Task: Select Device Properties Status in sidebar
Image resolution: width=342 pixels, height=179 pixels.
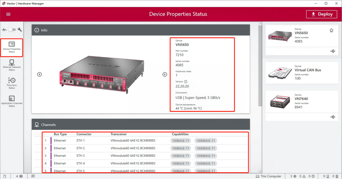Action: pos(12,48)
